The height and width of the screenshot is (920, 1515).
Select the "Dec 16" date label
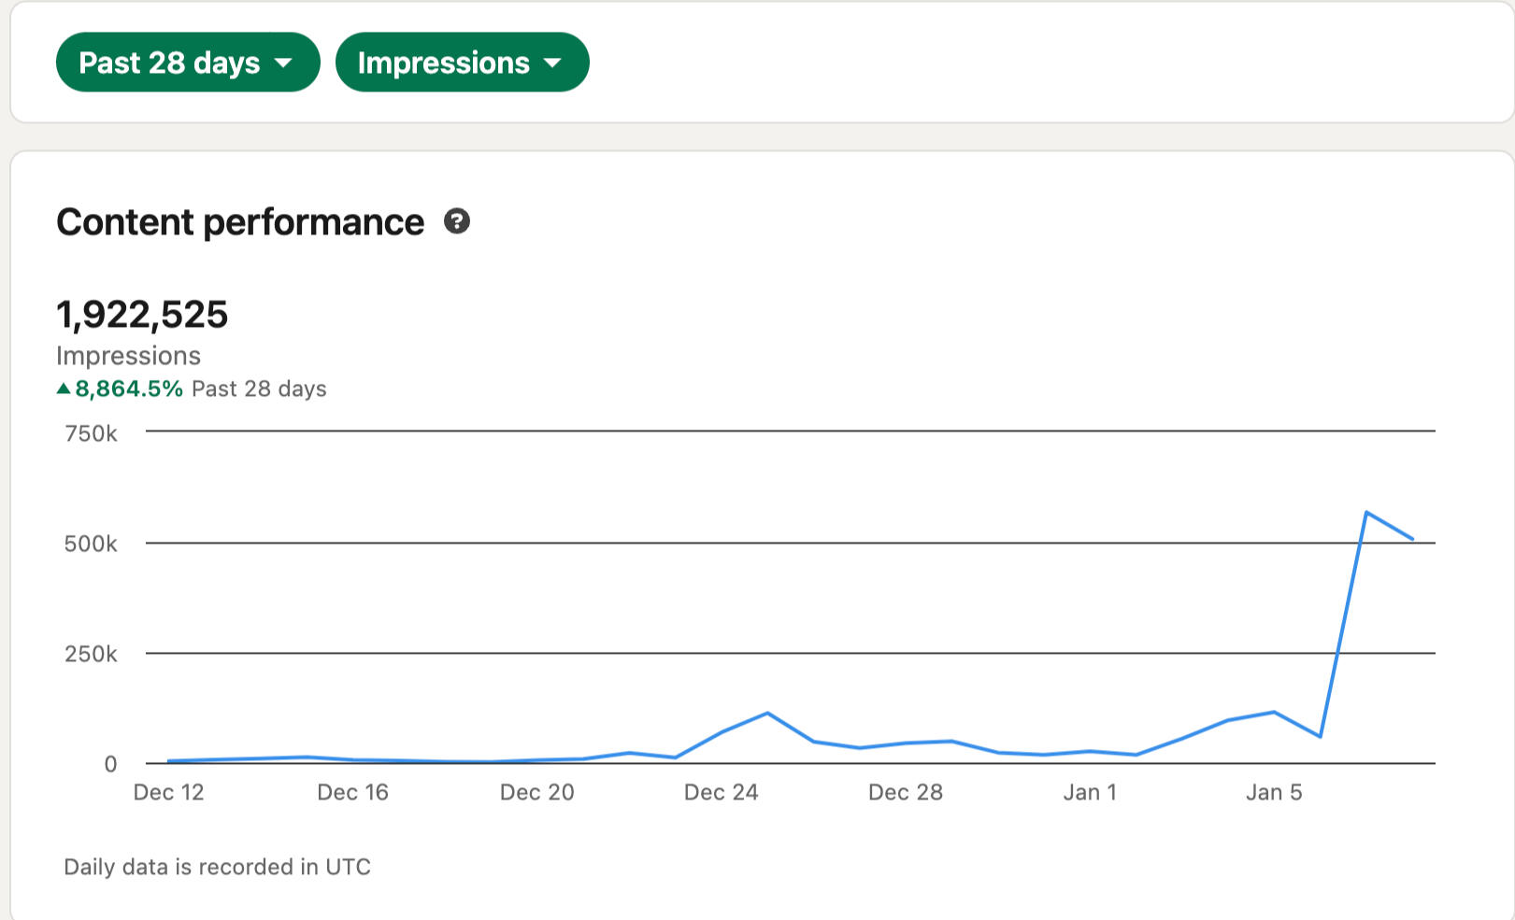352,792
